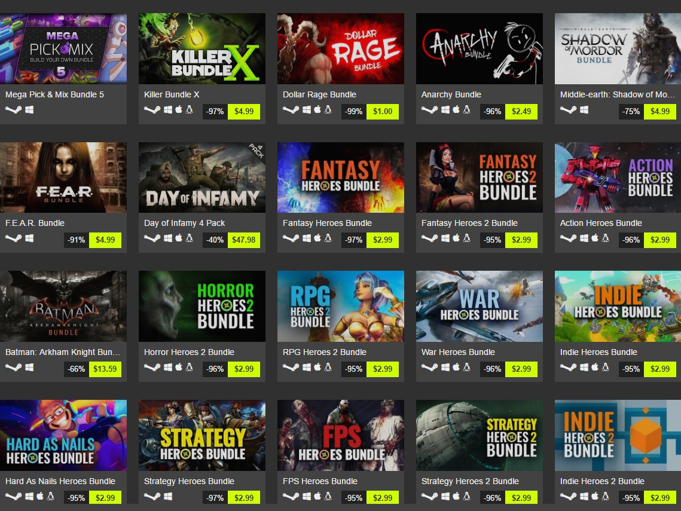This screenshot has height=511, width=681.
Task: Click Steam icon under Mega Pick & Mix Bundle 5
Action: [14, 110]
